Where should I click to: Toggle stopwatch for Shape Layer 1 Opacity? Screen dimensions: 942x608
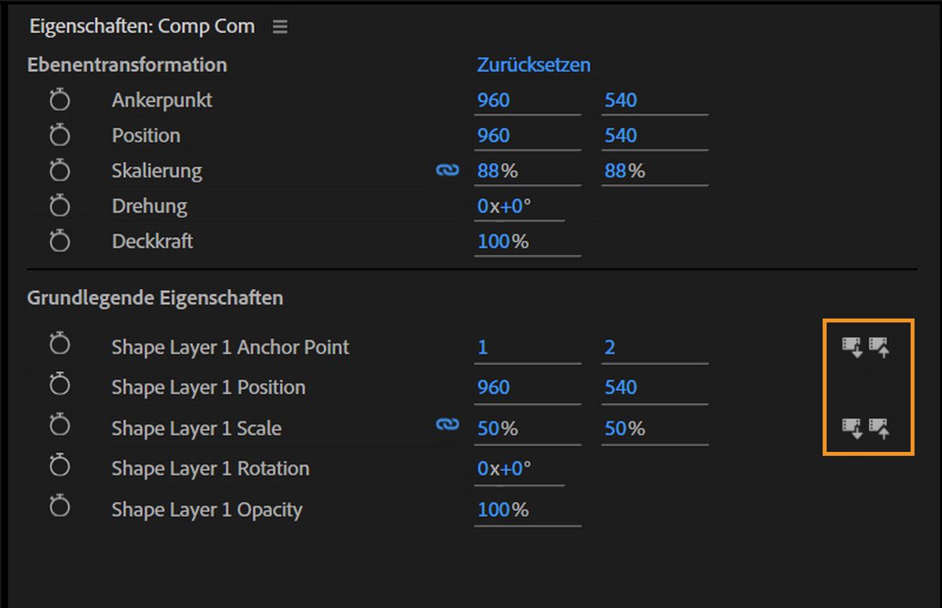60,508
